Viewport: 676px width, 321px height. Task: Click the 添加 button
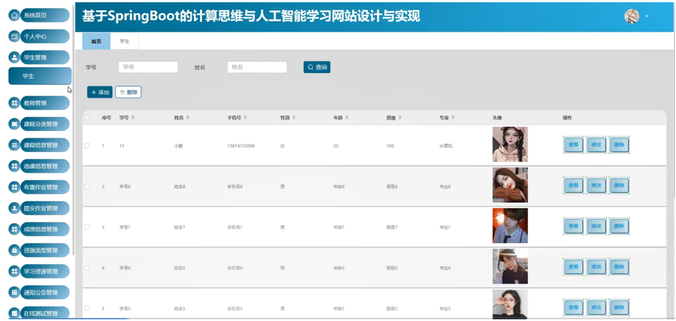[100, 92]
